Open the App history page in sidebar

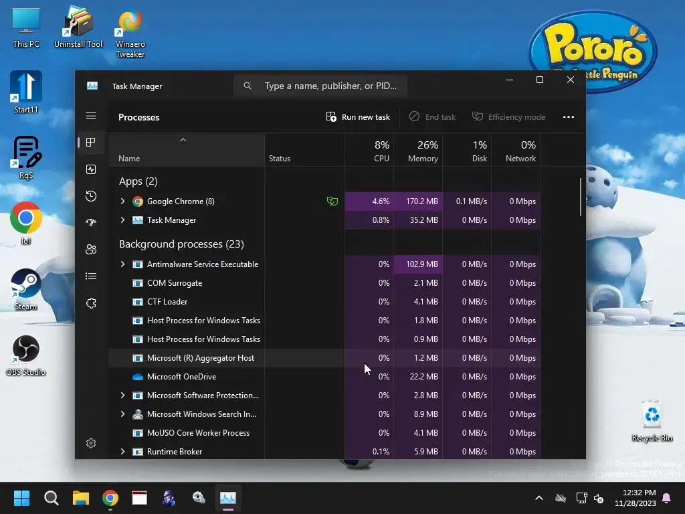click(91, 196)
